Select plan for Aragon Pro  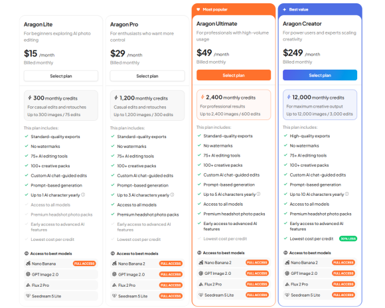tap(147, 76)
